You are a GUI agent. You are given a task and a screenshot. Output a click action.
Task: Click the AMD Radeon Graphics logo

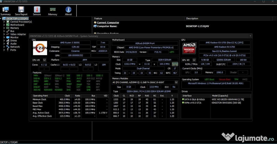[x=189, y=48]
